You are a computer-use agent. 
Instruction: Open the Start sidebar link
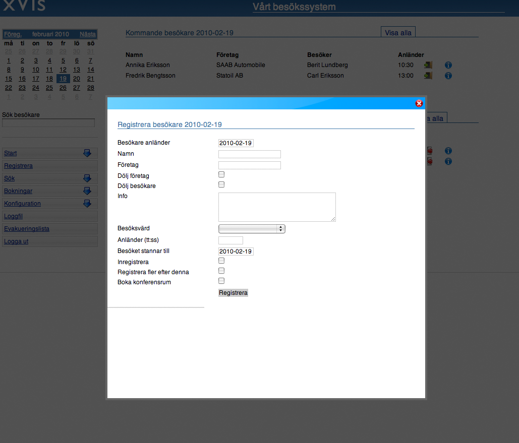(x=10, y=153)
